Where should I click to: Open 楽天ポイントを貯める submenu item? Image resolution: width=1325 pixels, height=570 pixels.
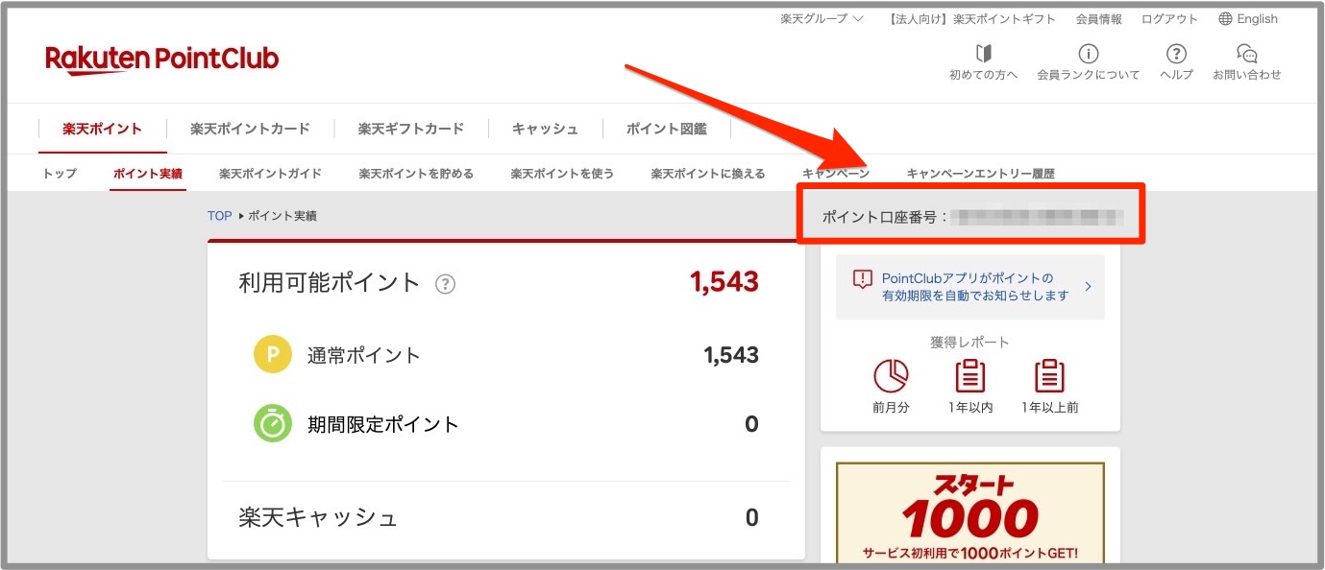pyautogui.click(x=416, y=174)
